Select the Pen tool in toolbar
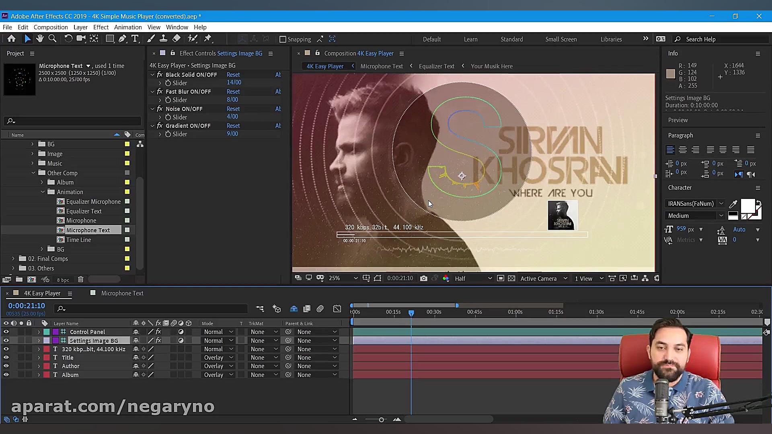772x434 pixels. pos(123,39)
